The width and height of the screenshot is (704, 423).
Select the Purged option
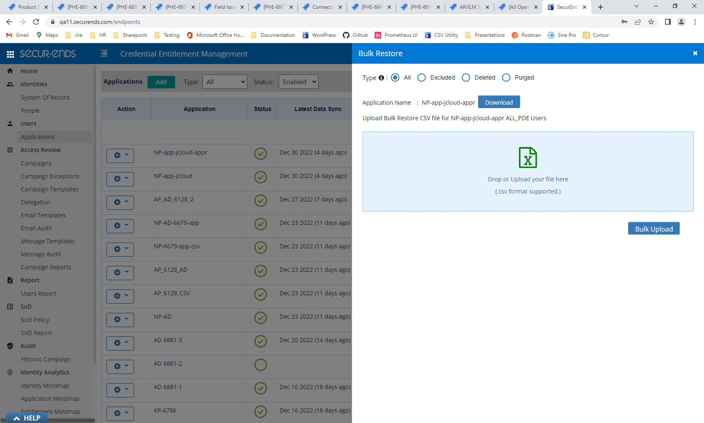[506, 77]
